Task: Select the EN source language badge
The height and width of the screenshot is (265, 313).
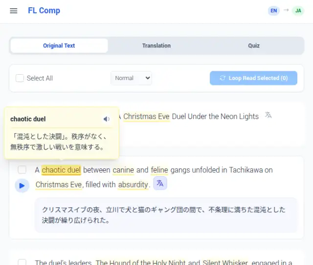Action: coord(274,11)
